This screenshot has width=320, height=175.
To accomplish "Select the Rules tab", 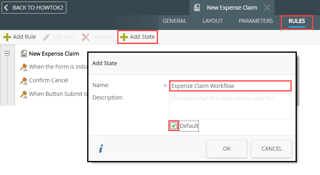I will (x=296, y=21).
